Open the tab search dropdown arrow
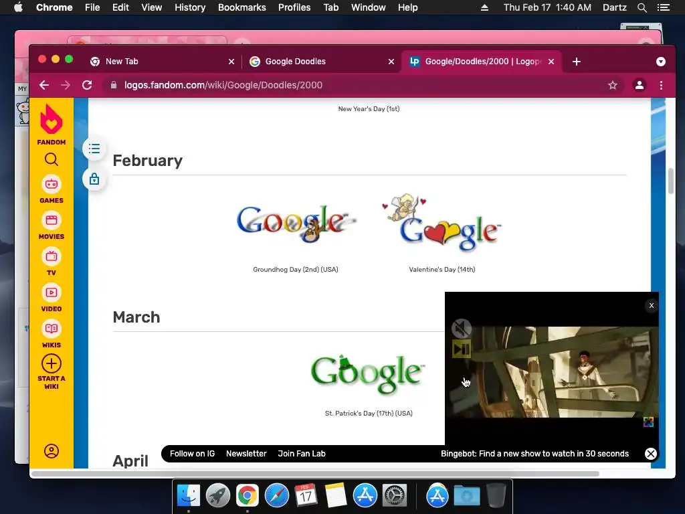Image resolution: width=685 pixels, height=514 pixels. point(660,62)
